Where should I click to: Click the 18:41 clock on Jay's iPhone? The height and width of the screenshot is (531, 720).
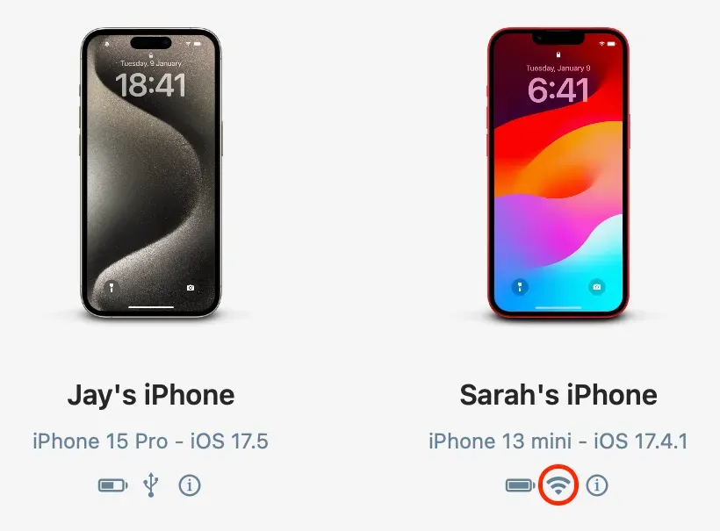click(x=151, y=85)
